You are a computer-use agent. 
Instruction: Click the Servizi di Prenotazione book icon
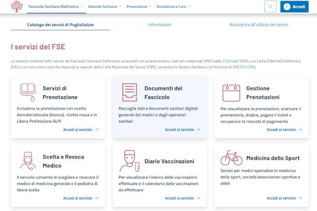[28, 92]
